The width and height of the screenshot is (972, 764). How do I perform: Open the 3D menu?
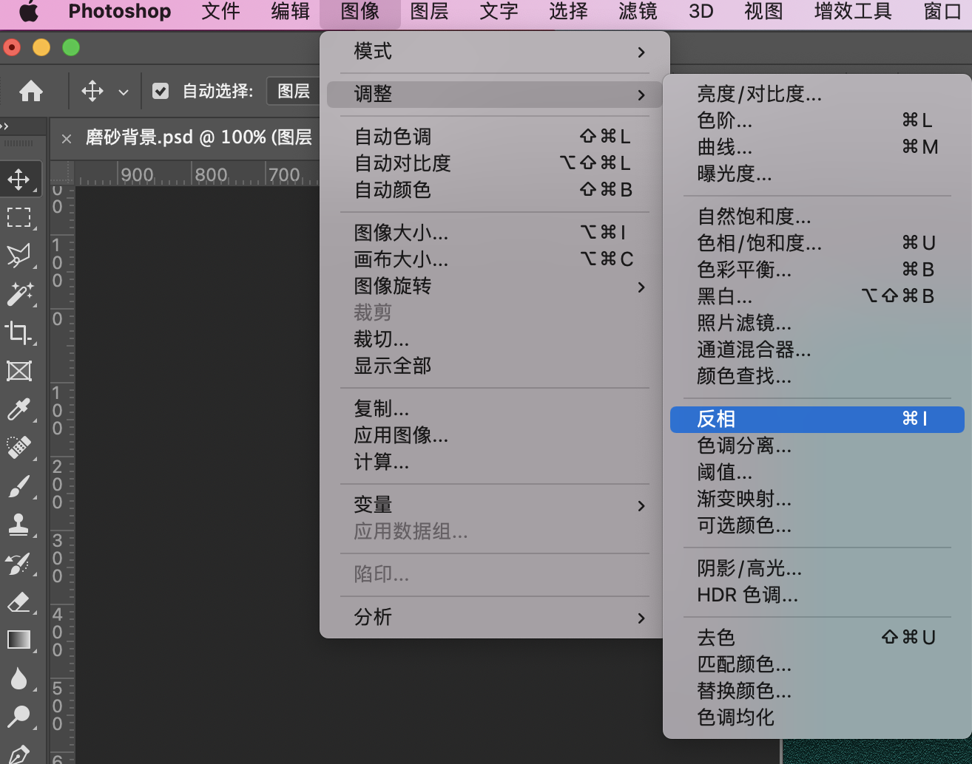click(x=701, y=12)
